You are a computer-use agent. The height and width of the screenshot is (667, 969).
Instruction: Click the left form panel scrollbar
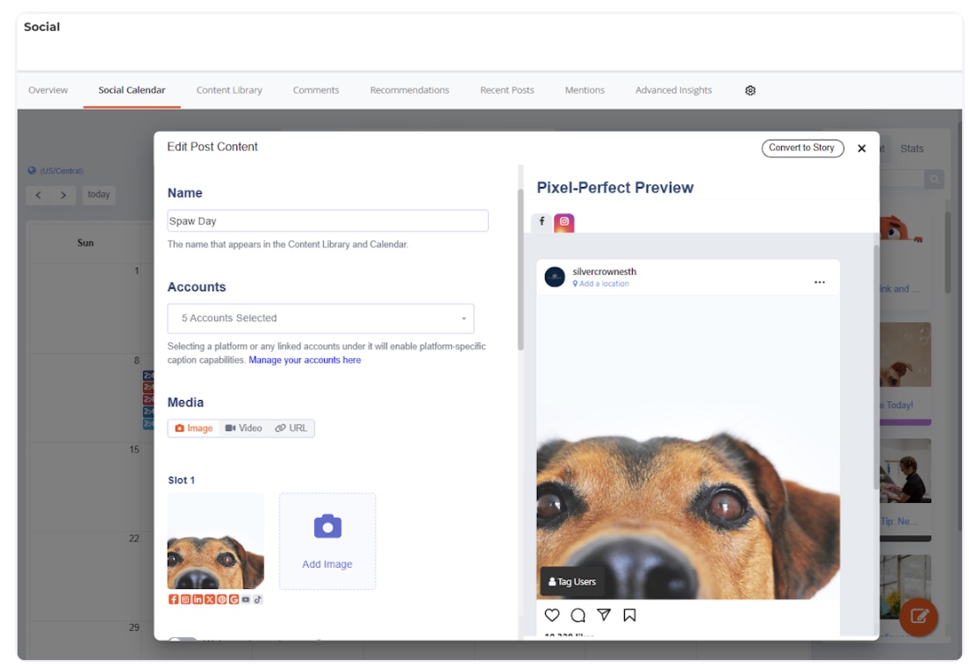tap(520, 269)
